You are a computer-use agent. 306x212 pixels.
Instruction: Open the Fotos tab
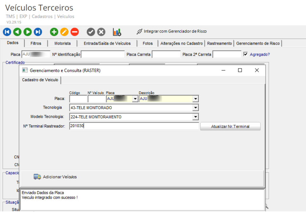point(148,43)
